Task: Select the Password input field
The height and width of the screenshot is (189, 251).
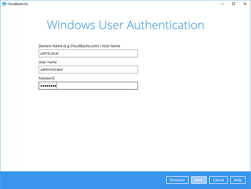Action: point(88,86)
